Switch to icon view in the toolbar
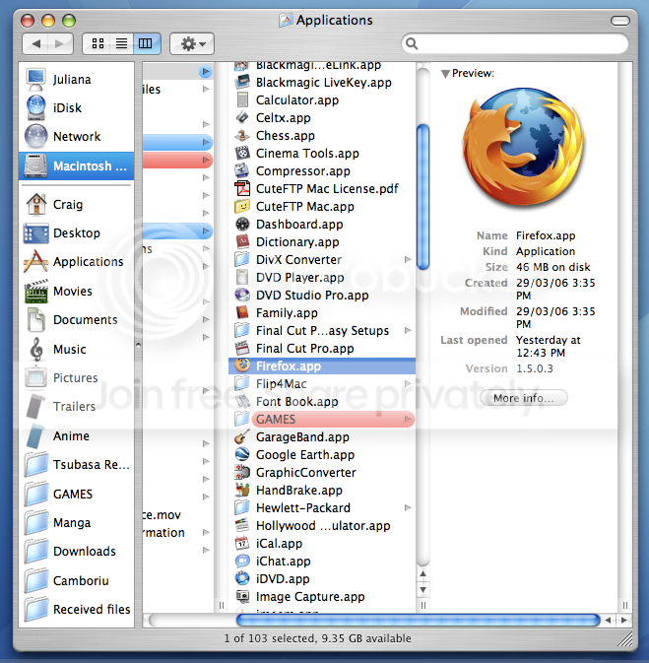 click(x=97, y=43)
